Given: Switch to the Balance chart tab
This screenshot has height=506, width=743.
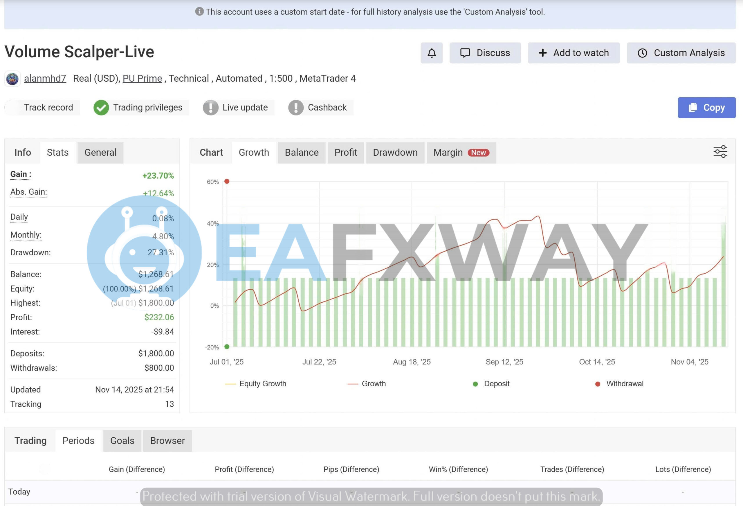Looking at the screenshot, I should pos(302,153).
